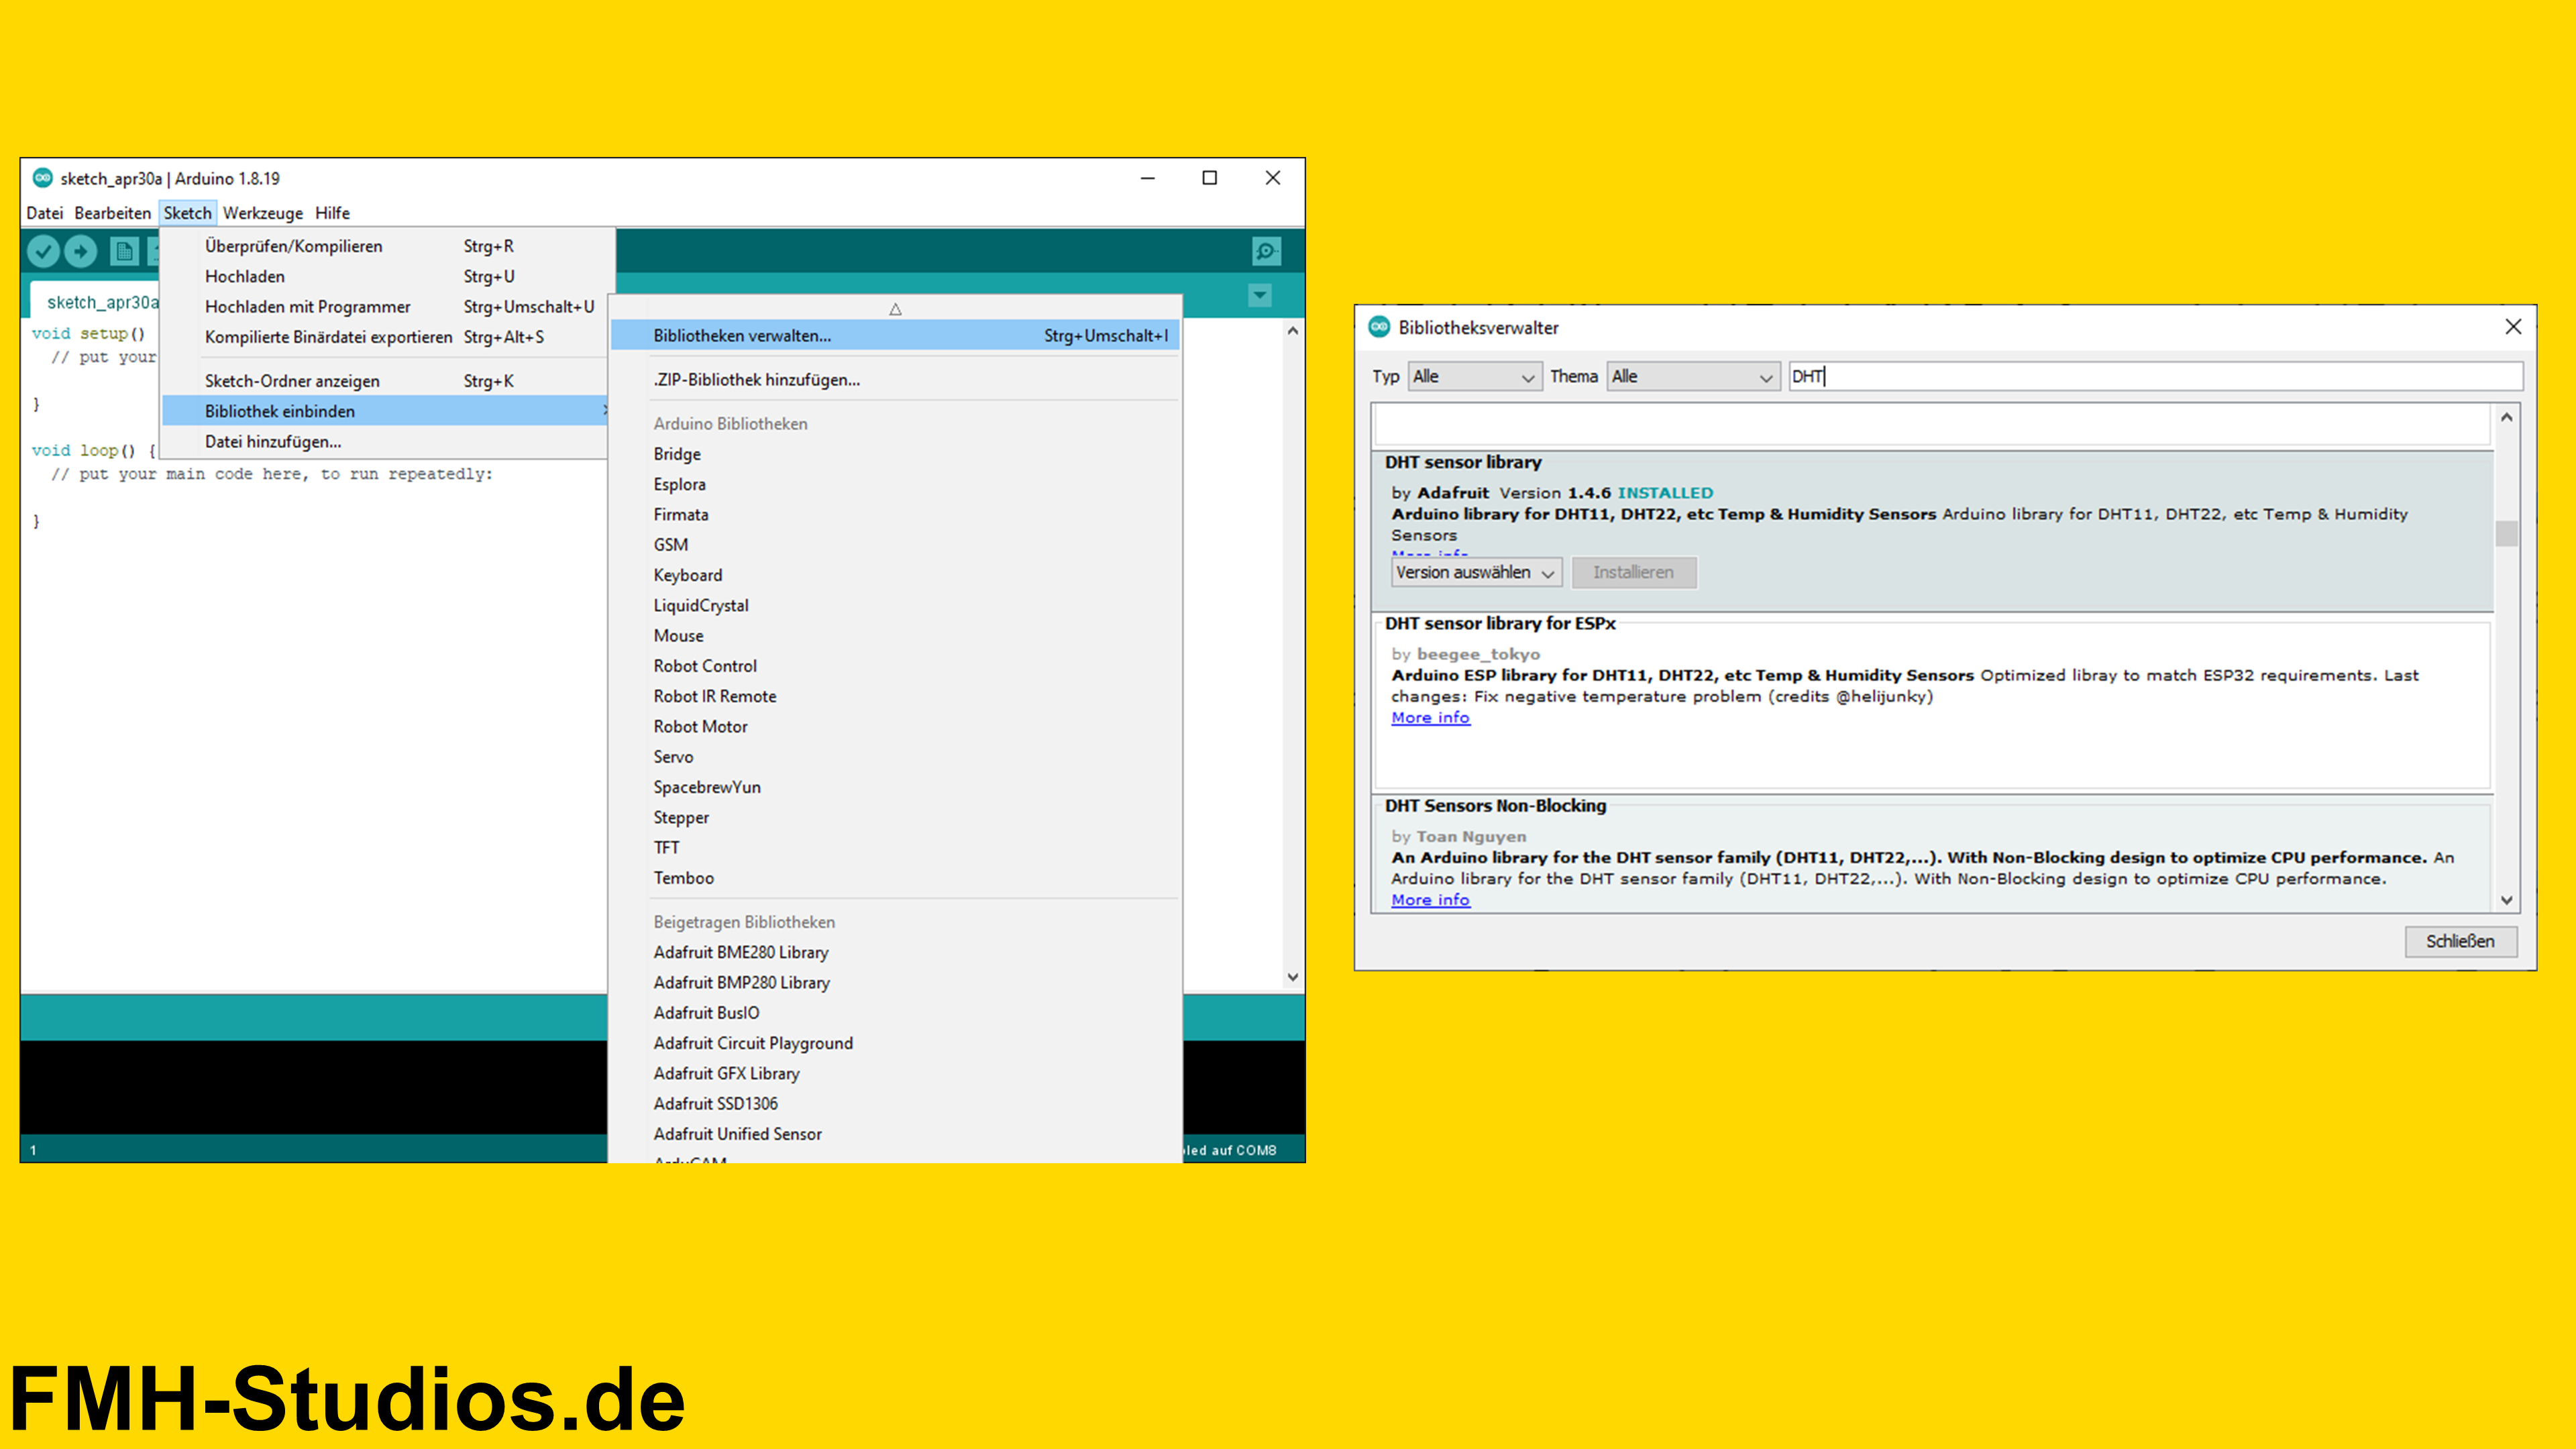Image resolution: width=2576 pixels, height=1449 pixels.
Task: Close the Bibliotheksverwalter dialog with X
Action: pos(2513,327)
